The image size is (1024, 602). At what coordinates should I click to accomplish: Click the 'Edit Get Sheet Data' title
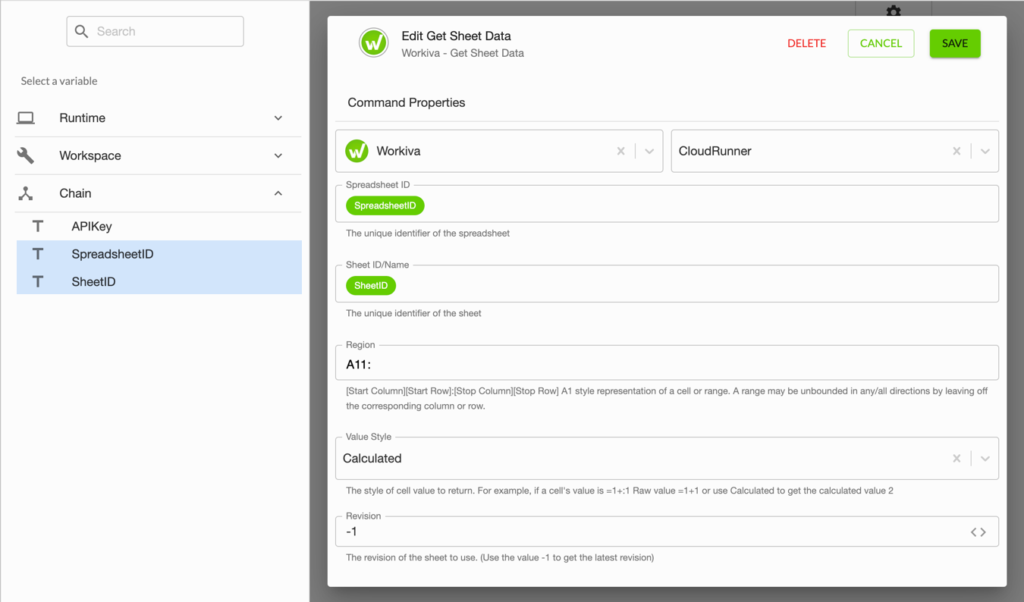coord(456,36)
